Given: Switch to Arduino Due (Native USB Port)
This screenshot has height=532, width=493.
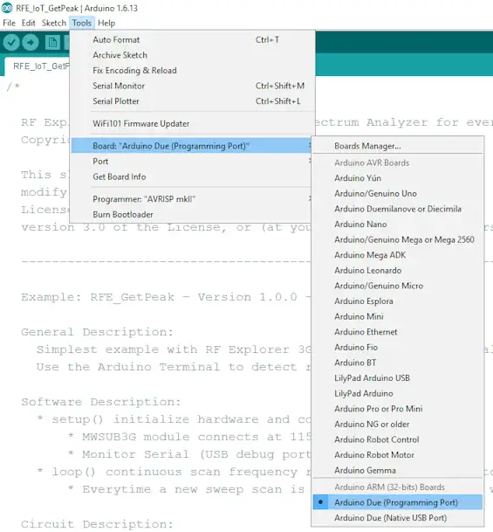Looking at the screenshot, I should [x=398, y=518].
